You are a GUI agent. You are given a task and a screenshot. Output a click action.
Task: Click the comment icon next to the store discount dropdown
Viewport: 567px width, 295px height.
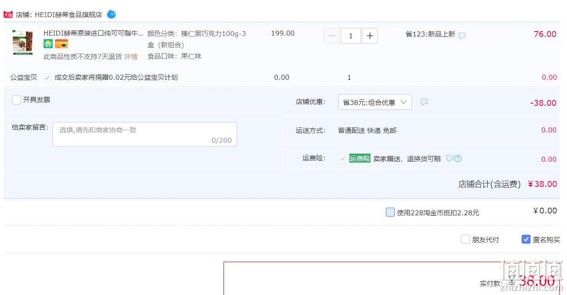[424, 102]
